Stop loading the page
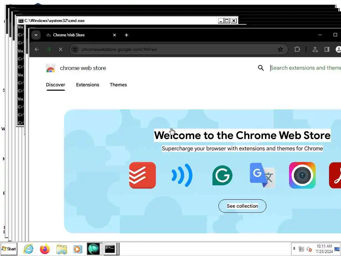The height and width of the screenshot is (256, 341). [x=61, y=49]
